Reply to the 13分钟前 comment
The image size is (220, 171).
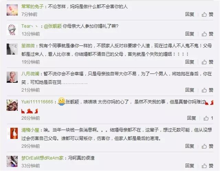(x=190, y=34)
